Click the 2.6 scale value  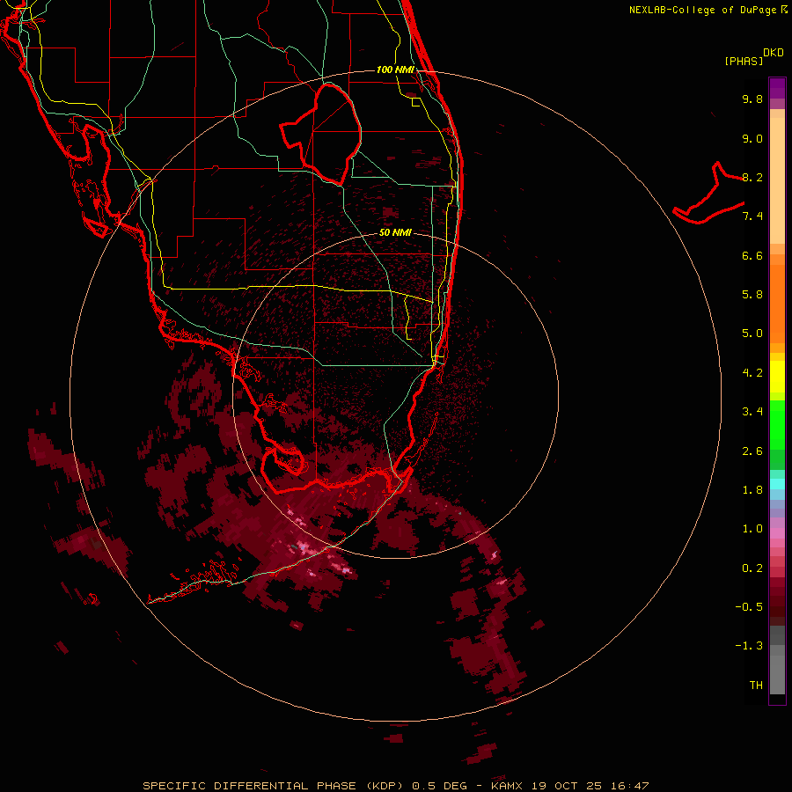tap(752, 451)
